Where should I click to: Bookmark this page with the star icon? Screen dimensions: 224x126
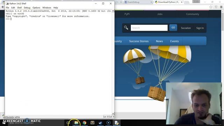pyautogui.click(x=211, y=7)
